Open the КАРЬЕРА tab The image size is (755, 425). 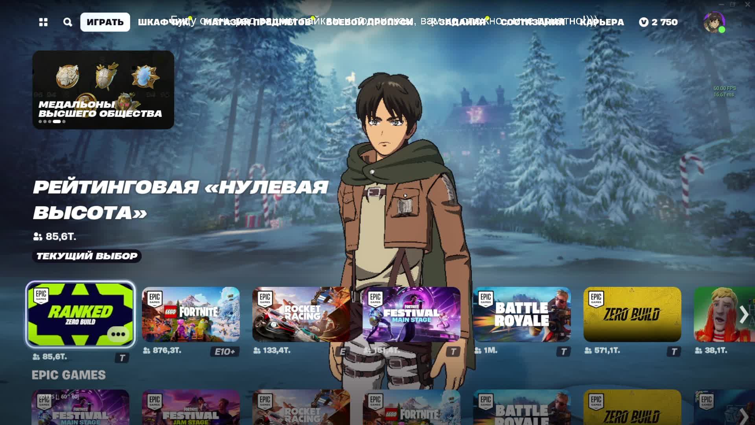[602, 22]
